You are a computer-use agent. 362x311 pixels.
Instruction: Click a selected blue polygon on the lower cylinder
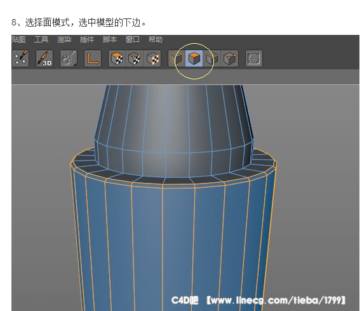(147, 231)
